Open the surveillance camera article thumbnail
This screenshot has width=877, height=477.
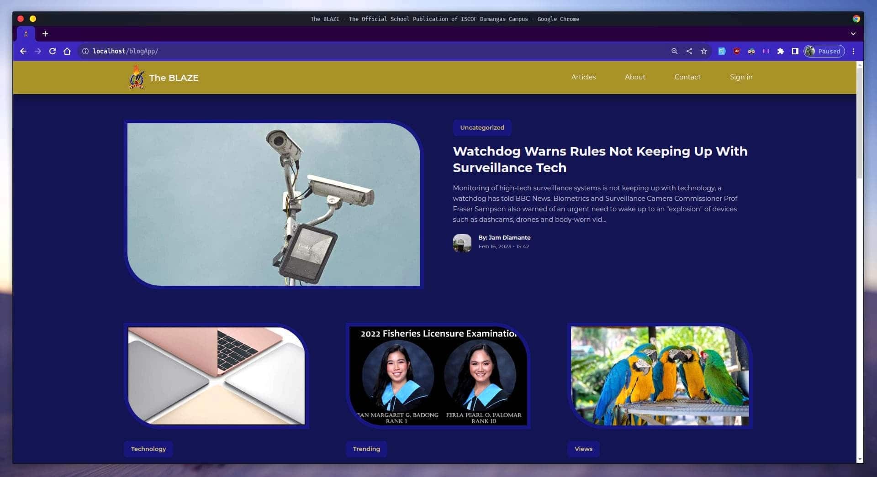coord(274,204)
